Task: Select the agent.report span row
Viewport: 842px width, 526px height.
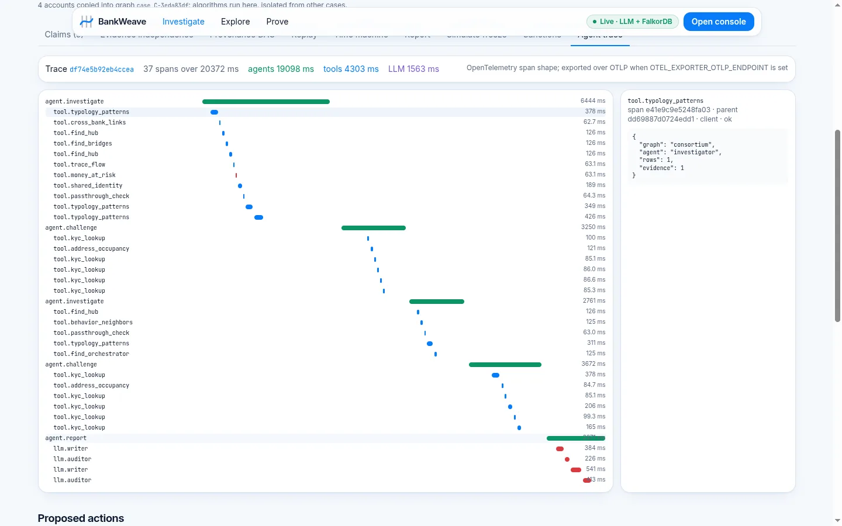Action: (x=325, y=438)
